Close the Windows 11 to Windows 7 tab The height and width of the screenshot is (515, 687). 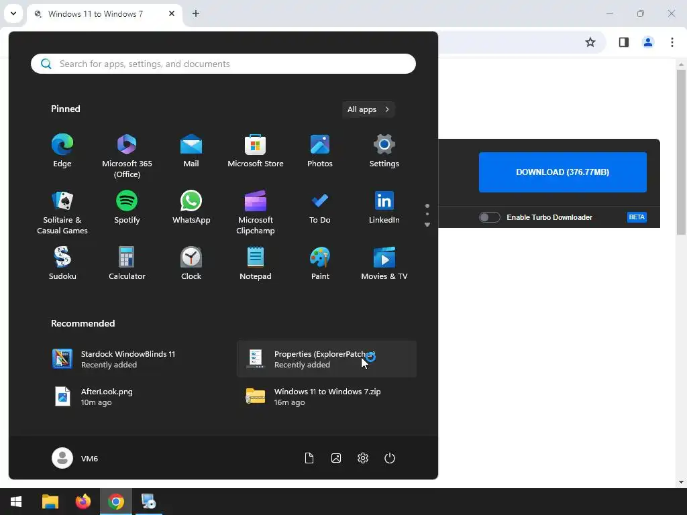point(172,13)
